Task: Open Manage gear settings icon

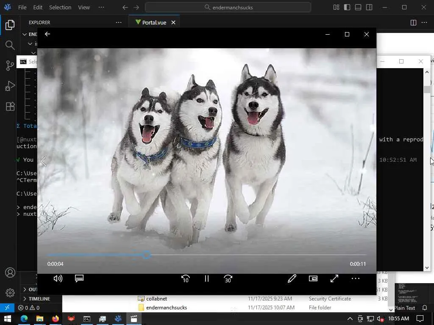Action: point(10,293)
